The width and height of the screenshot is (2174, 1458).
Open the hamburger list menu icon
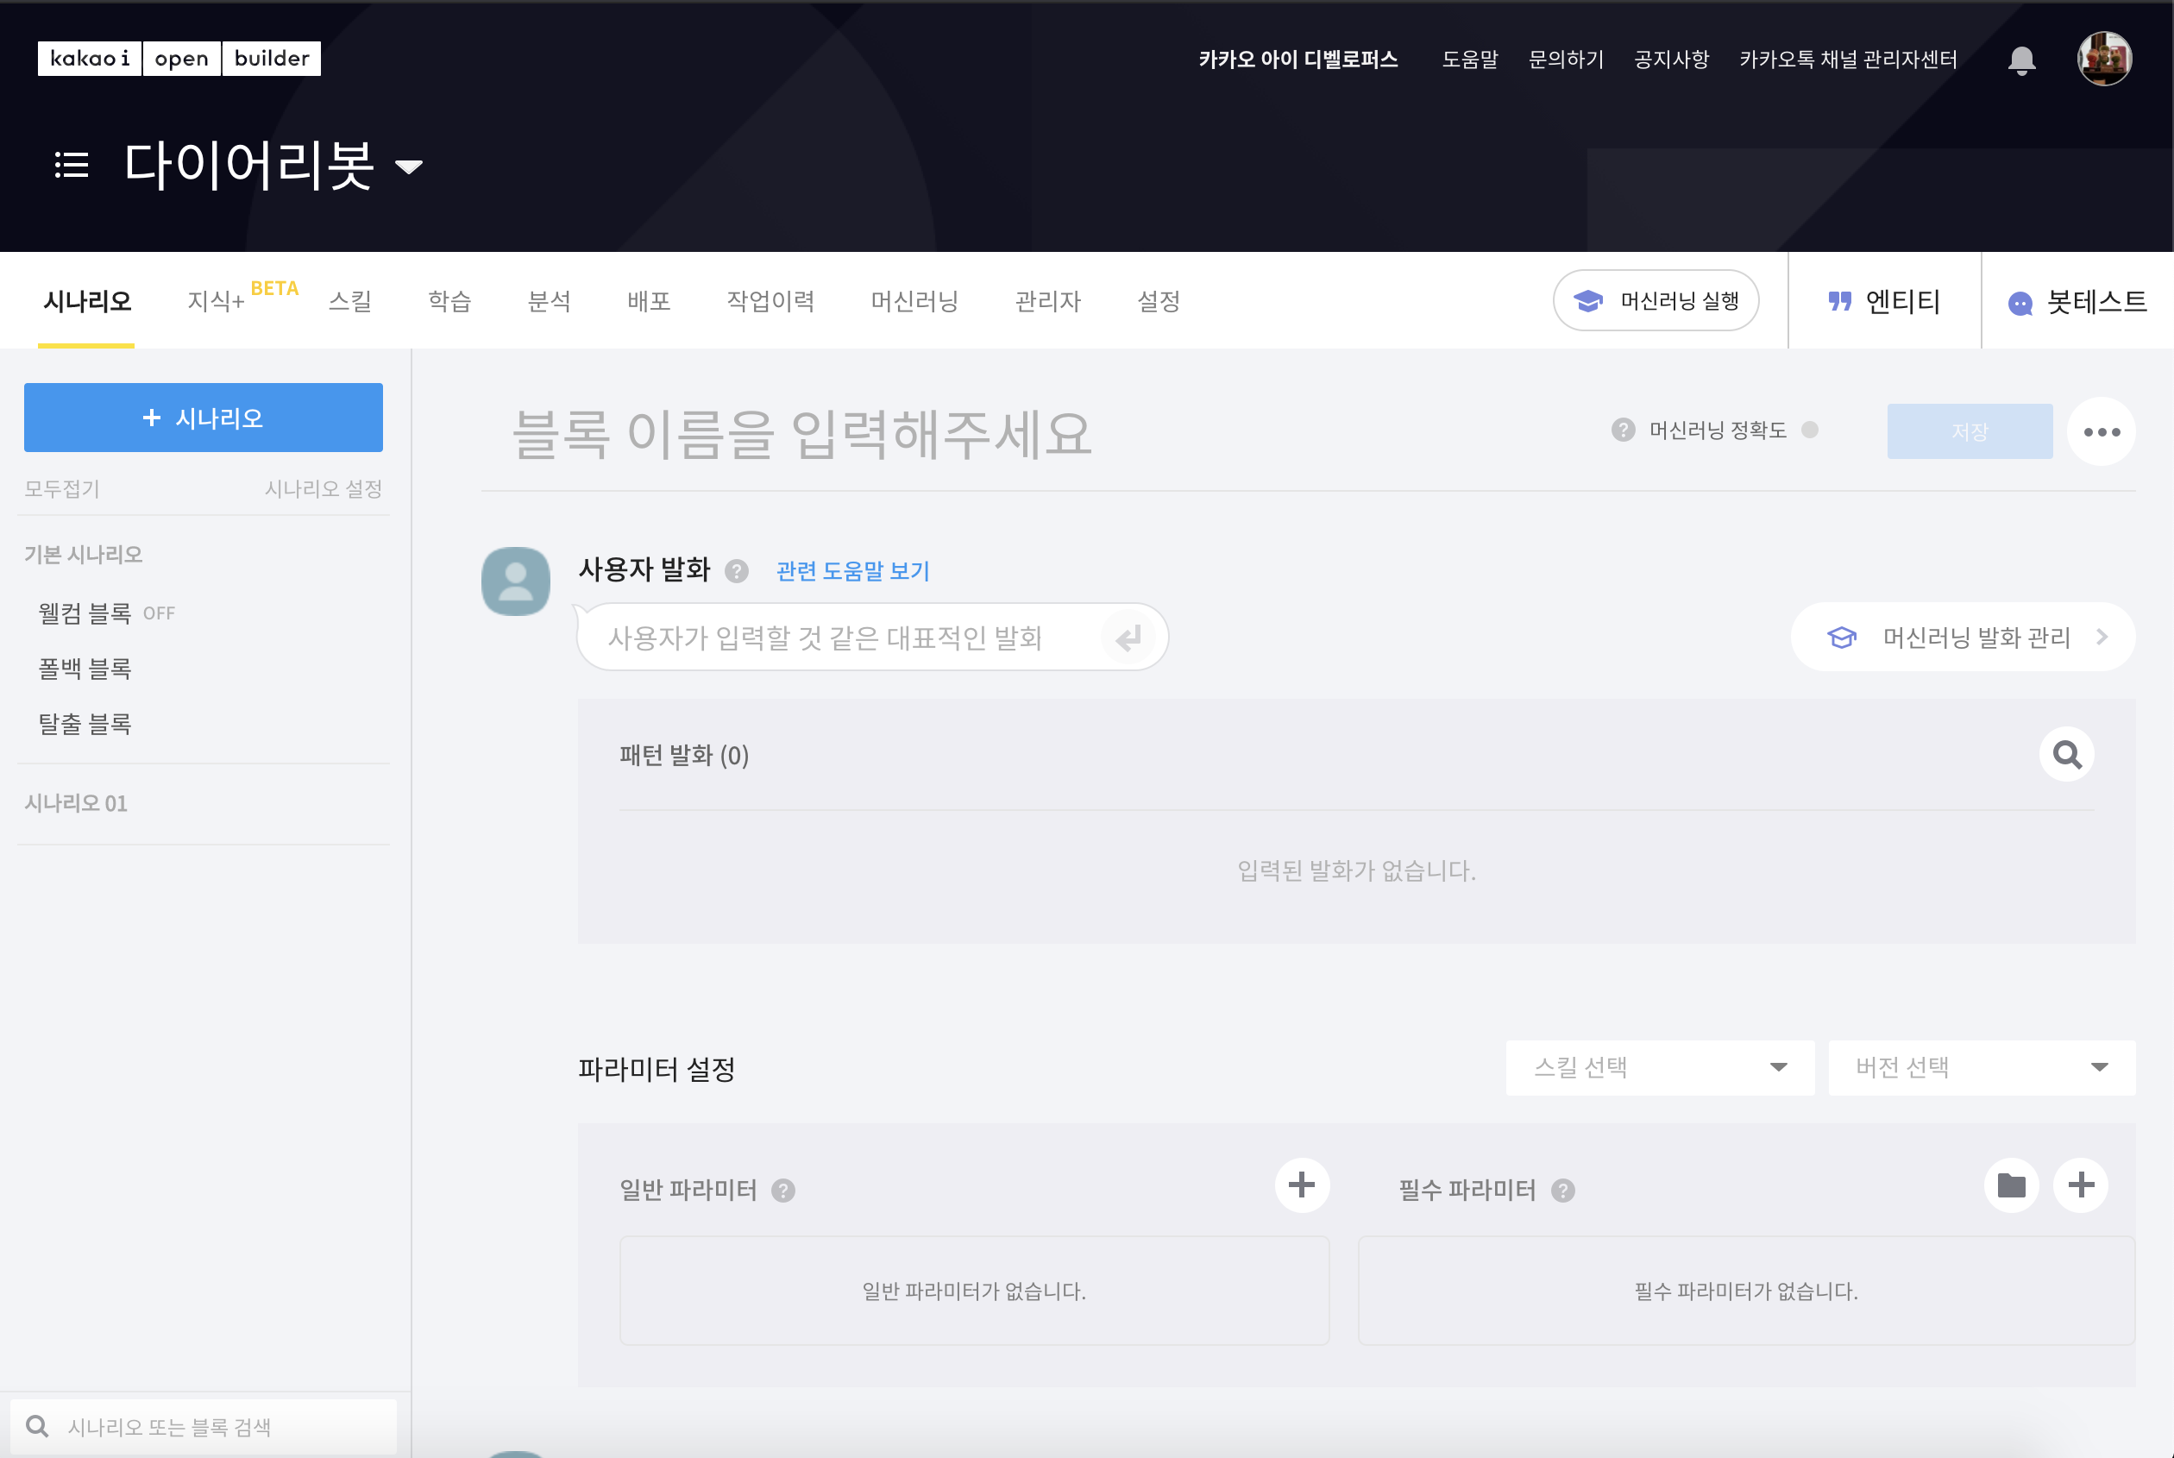pyautogui.click(x=72, y=166)
